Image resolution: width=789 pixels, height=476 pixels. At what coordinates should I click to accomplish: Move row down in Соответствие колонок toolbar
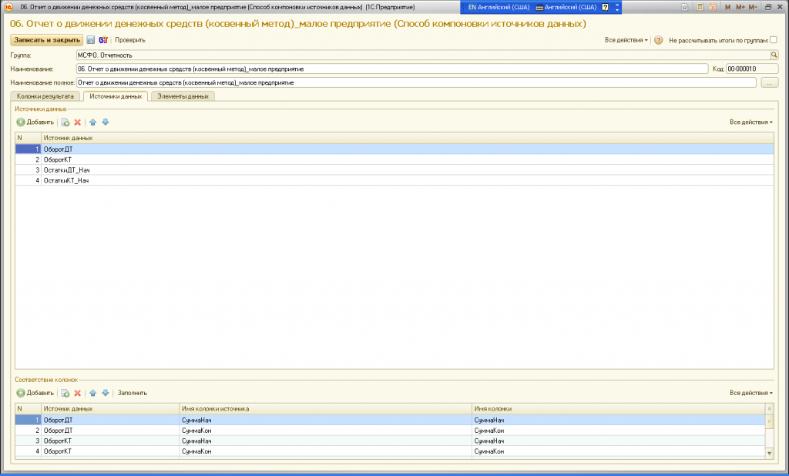pyautogui.click(x=105, y=393)
